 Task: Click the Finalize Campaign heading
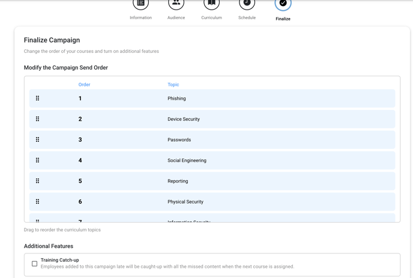52,40
